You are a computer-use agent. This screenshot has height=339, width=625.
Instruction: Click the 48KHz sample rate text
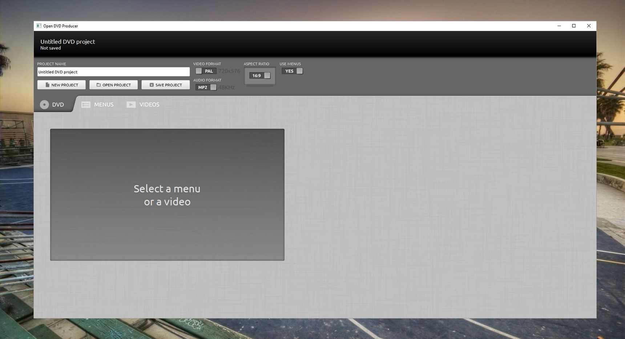click(x=226, y=87)
